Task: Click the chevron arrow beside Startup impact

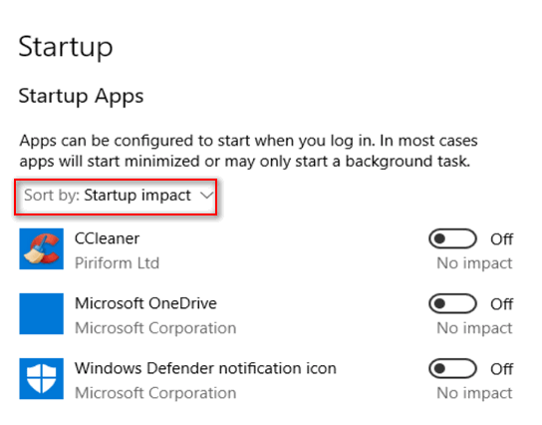Action: (206, 196)
